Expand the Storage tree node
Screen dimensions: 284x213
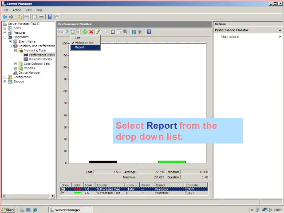5,82
